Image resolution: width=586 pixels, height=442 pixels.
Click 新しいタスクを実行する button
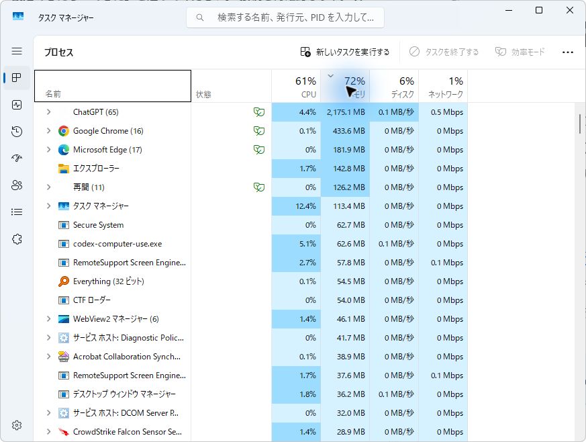pyautogui.click(x=345, y=52)
